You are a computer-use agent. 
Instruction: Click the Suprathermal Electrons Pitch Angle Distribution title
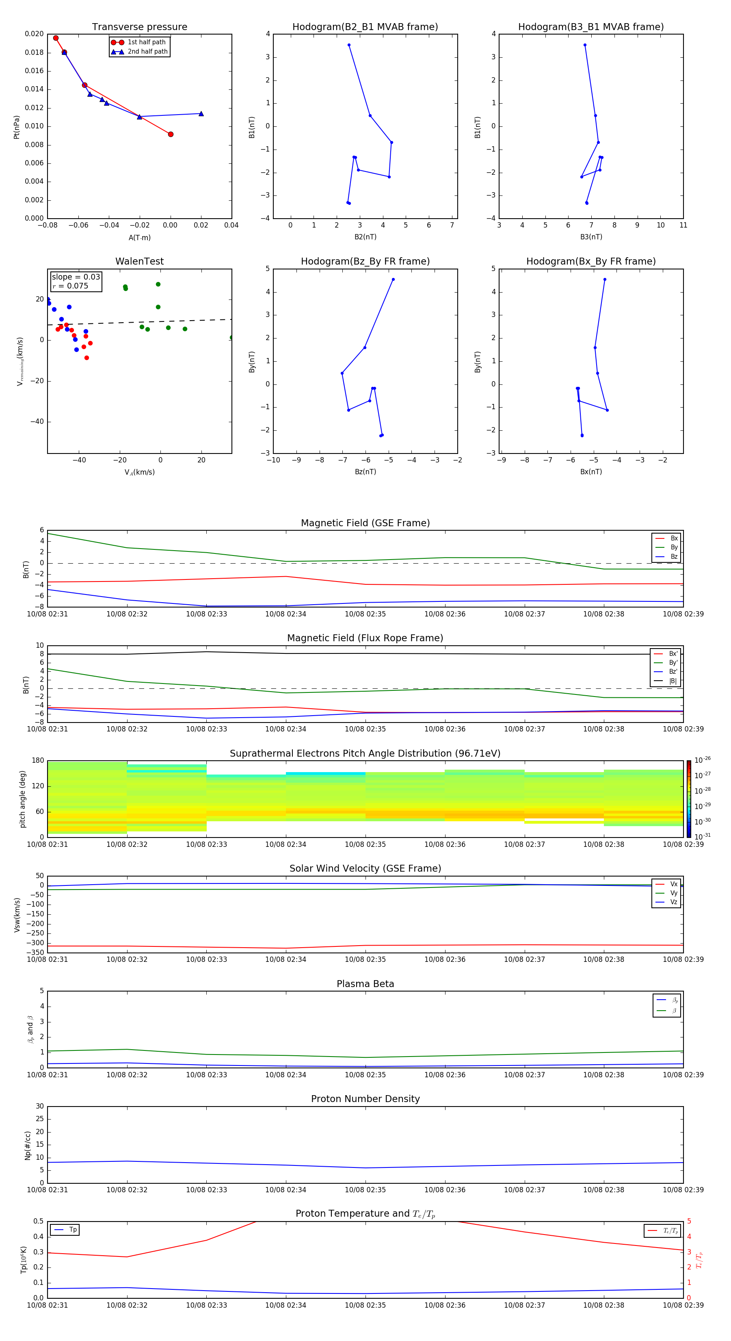coord(365,753)
